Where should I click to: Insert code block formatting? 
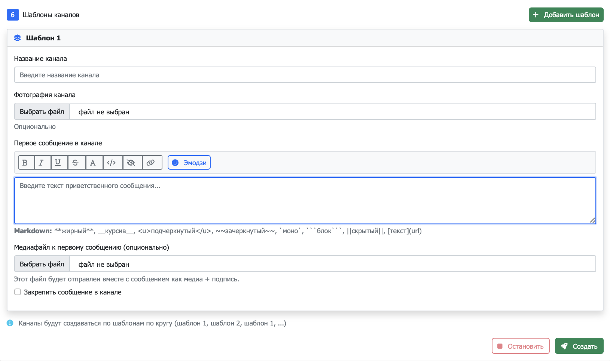pos(112,163)
